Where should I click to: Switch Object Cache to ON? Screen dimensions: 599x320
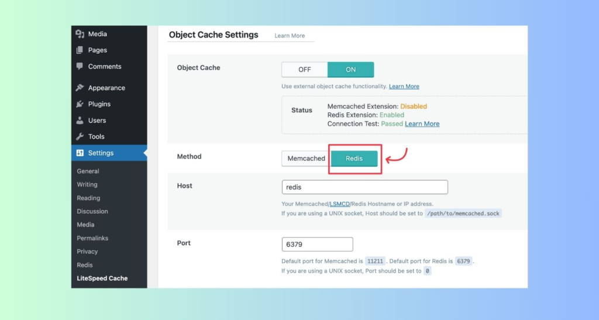click(x=351, y=70)
